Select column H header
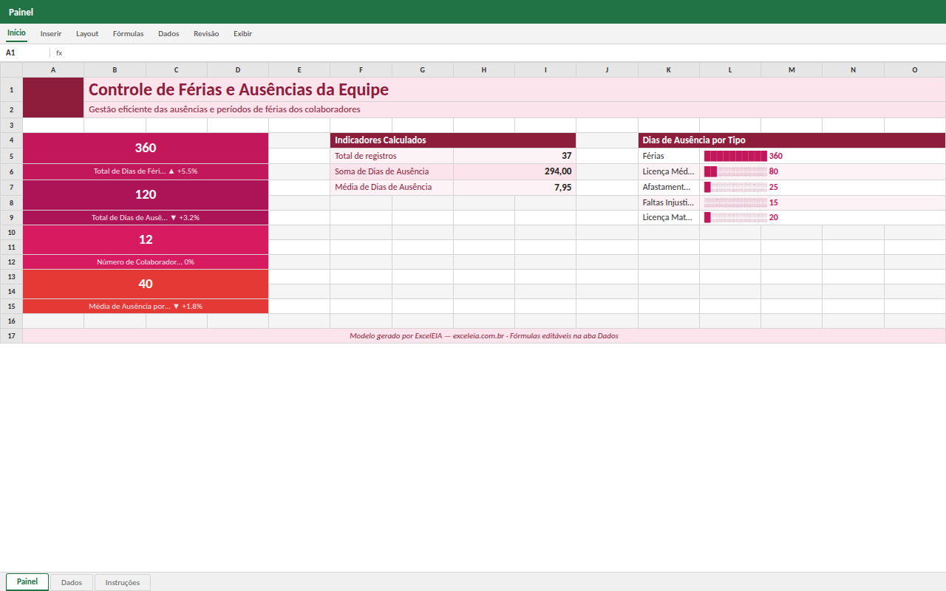 tap(484, 70)
